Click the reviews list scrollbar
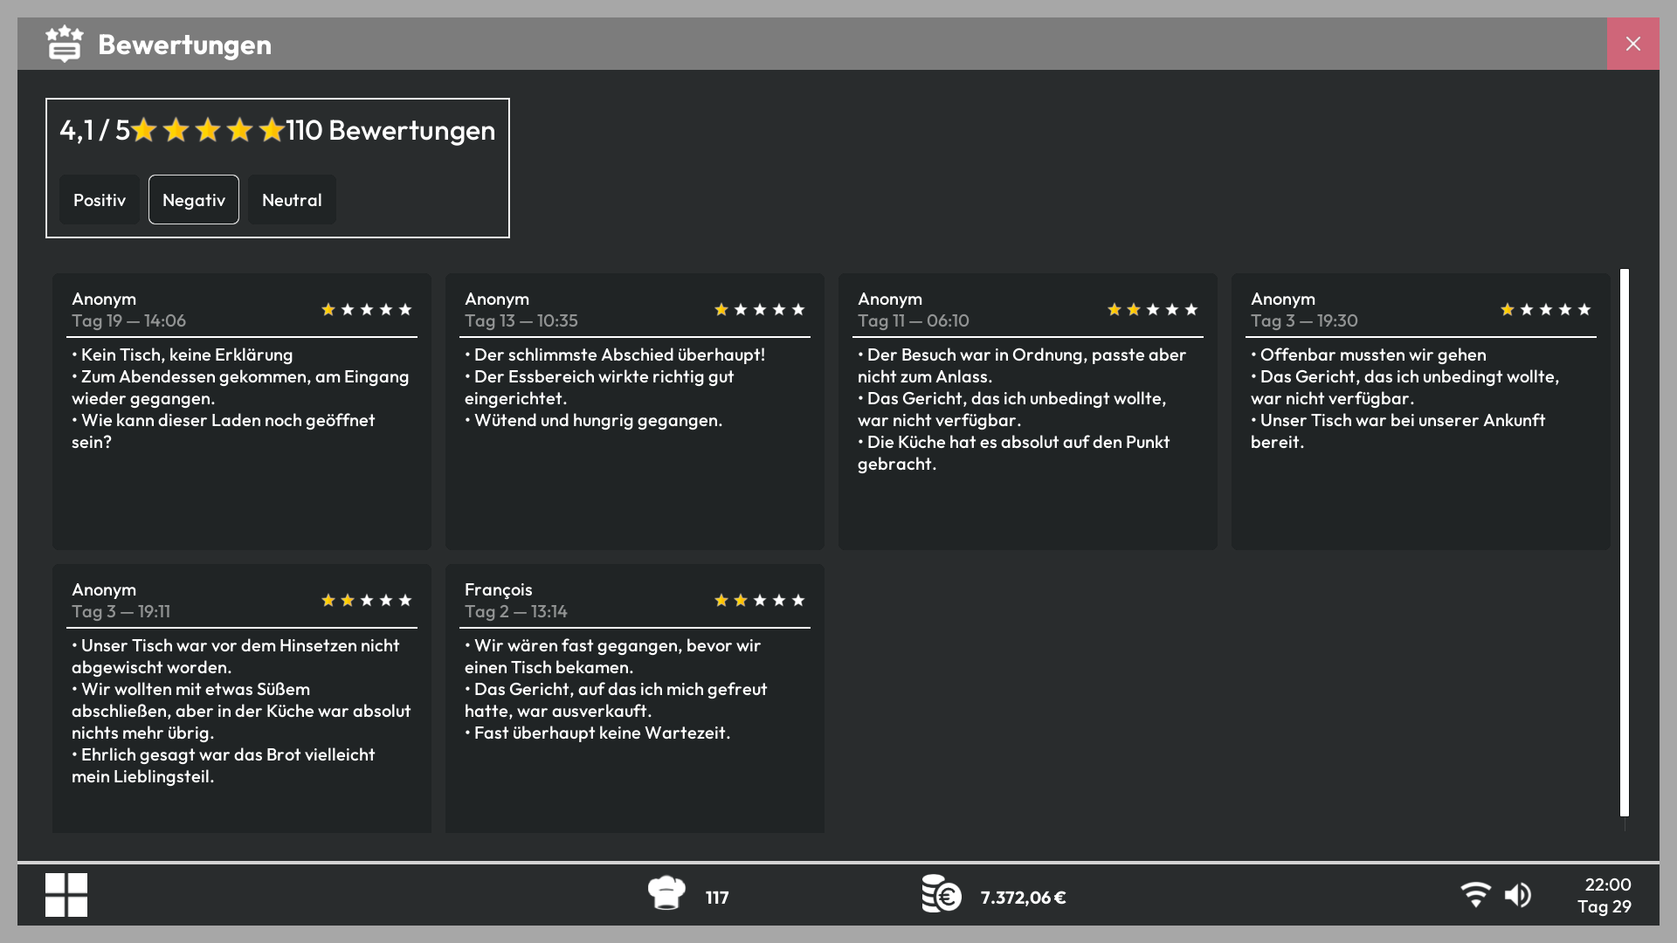Screen dimensions: 1677x943 click(1625, 542)
